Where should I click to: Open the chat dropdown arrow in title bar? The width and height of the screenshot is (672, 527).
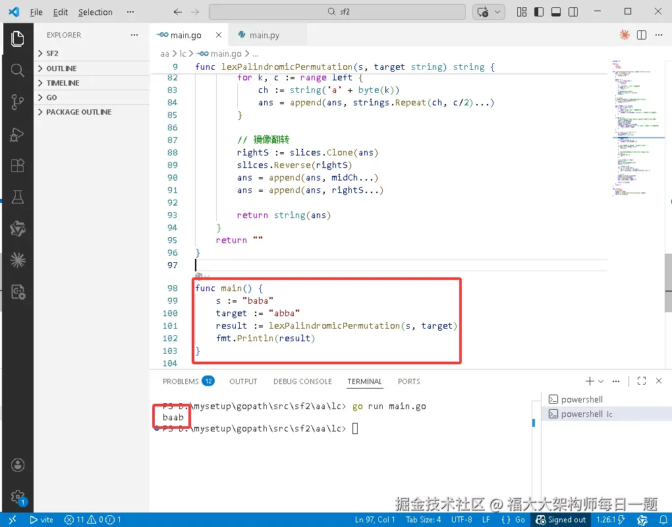point(497,12)
